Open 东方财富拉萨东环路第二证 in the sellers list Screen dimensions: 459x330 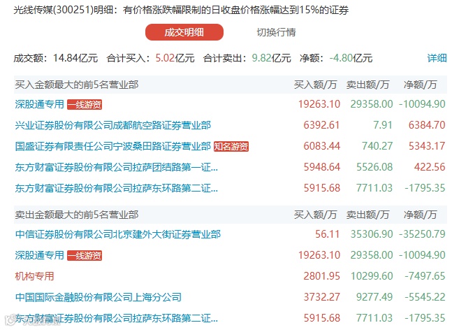[117, 318]
